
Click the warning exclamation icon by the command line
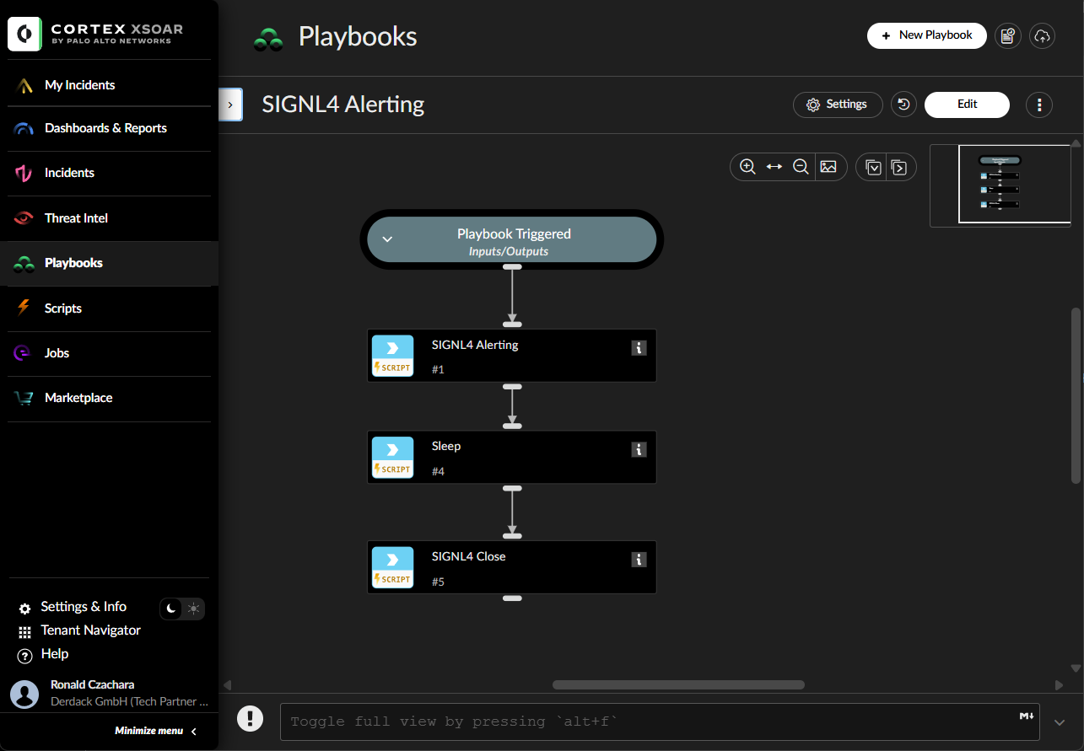point(250,718)
